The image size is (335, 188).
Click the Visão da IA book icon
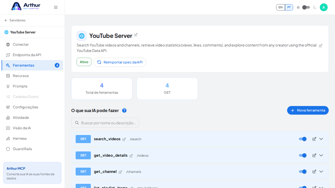click(8, 128)
